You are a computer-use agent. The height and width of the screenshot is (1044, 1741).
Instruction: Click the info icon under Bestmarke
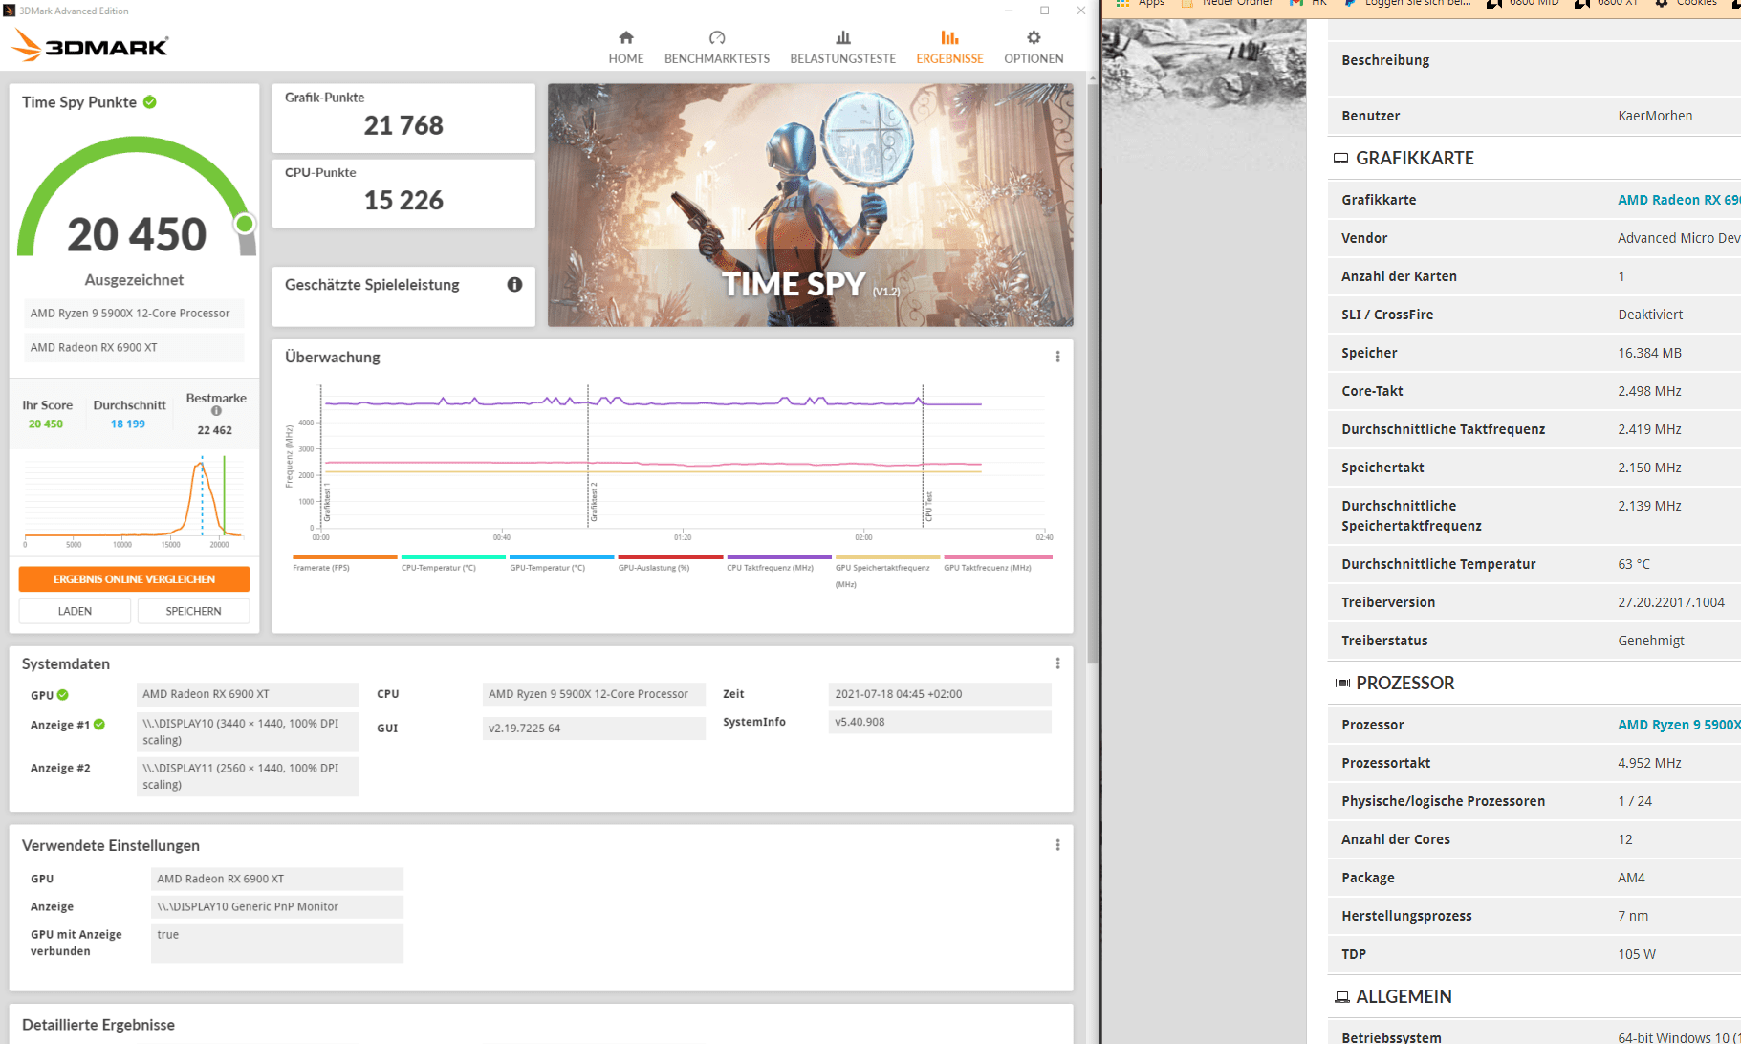pos(216,411)
